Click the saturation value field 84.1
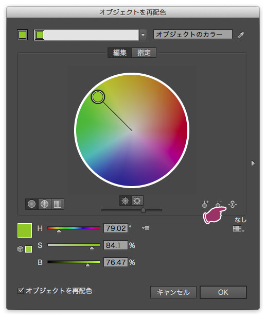This screenshot has width=266, height=316. point(116,245)
